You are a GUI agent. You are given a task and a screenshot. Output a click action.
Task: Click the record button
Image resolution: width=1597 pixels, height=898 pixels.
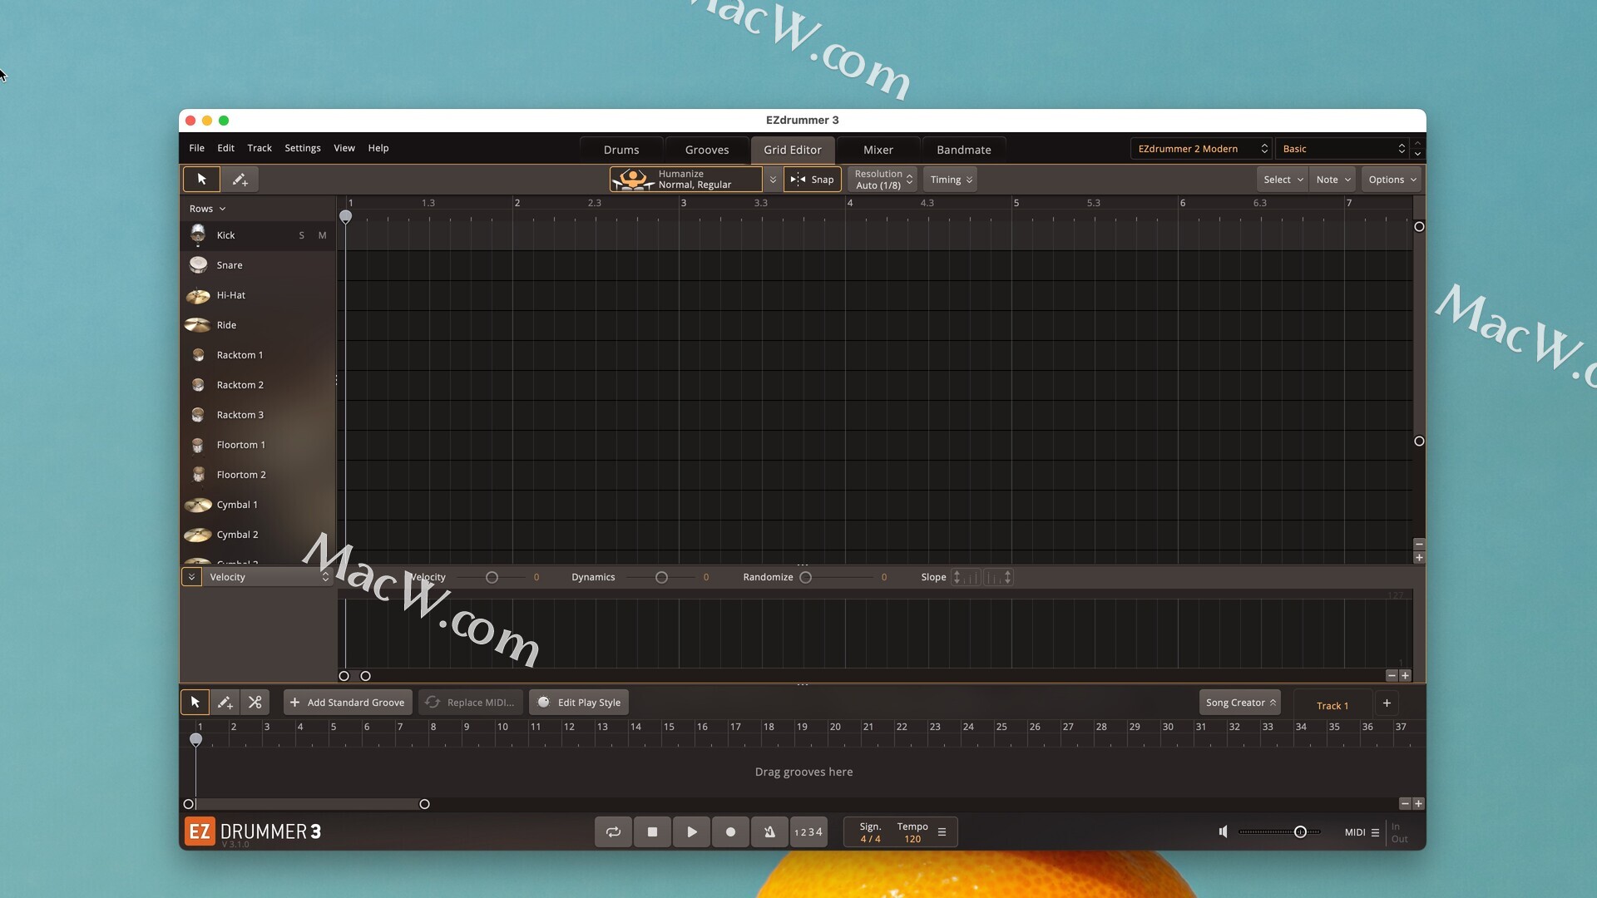pyautogui.click(x=730, y=831)
